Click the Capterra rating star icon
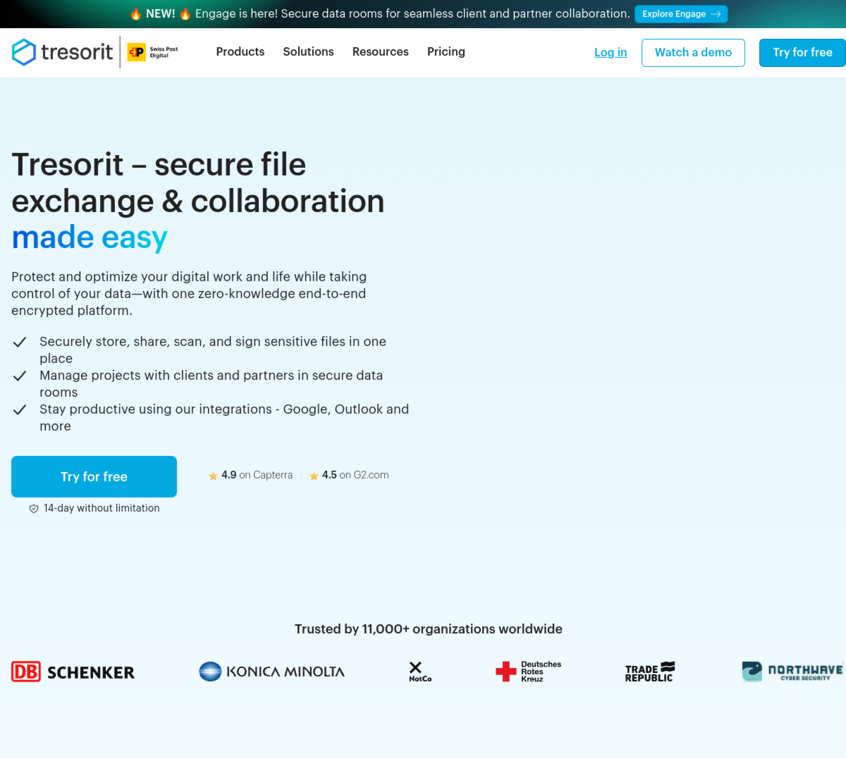 pyautogui.click(x=213, y=476)
